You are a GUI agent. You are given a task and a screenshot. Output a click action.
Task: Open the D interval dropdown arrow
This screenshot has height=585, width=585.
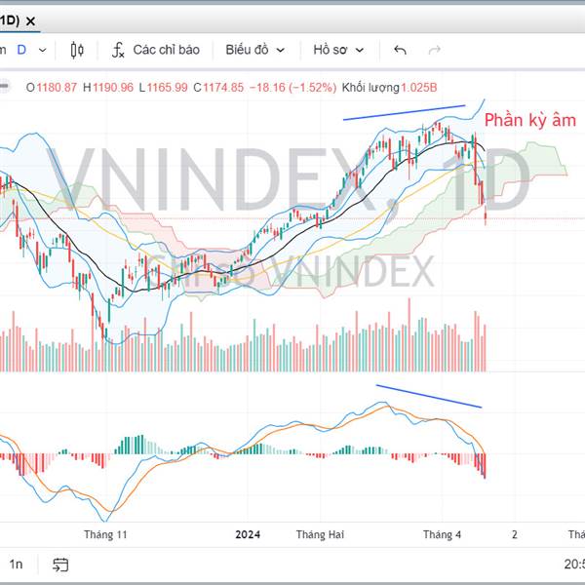point(43,50)
